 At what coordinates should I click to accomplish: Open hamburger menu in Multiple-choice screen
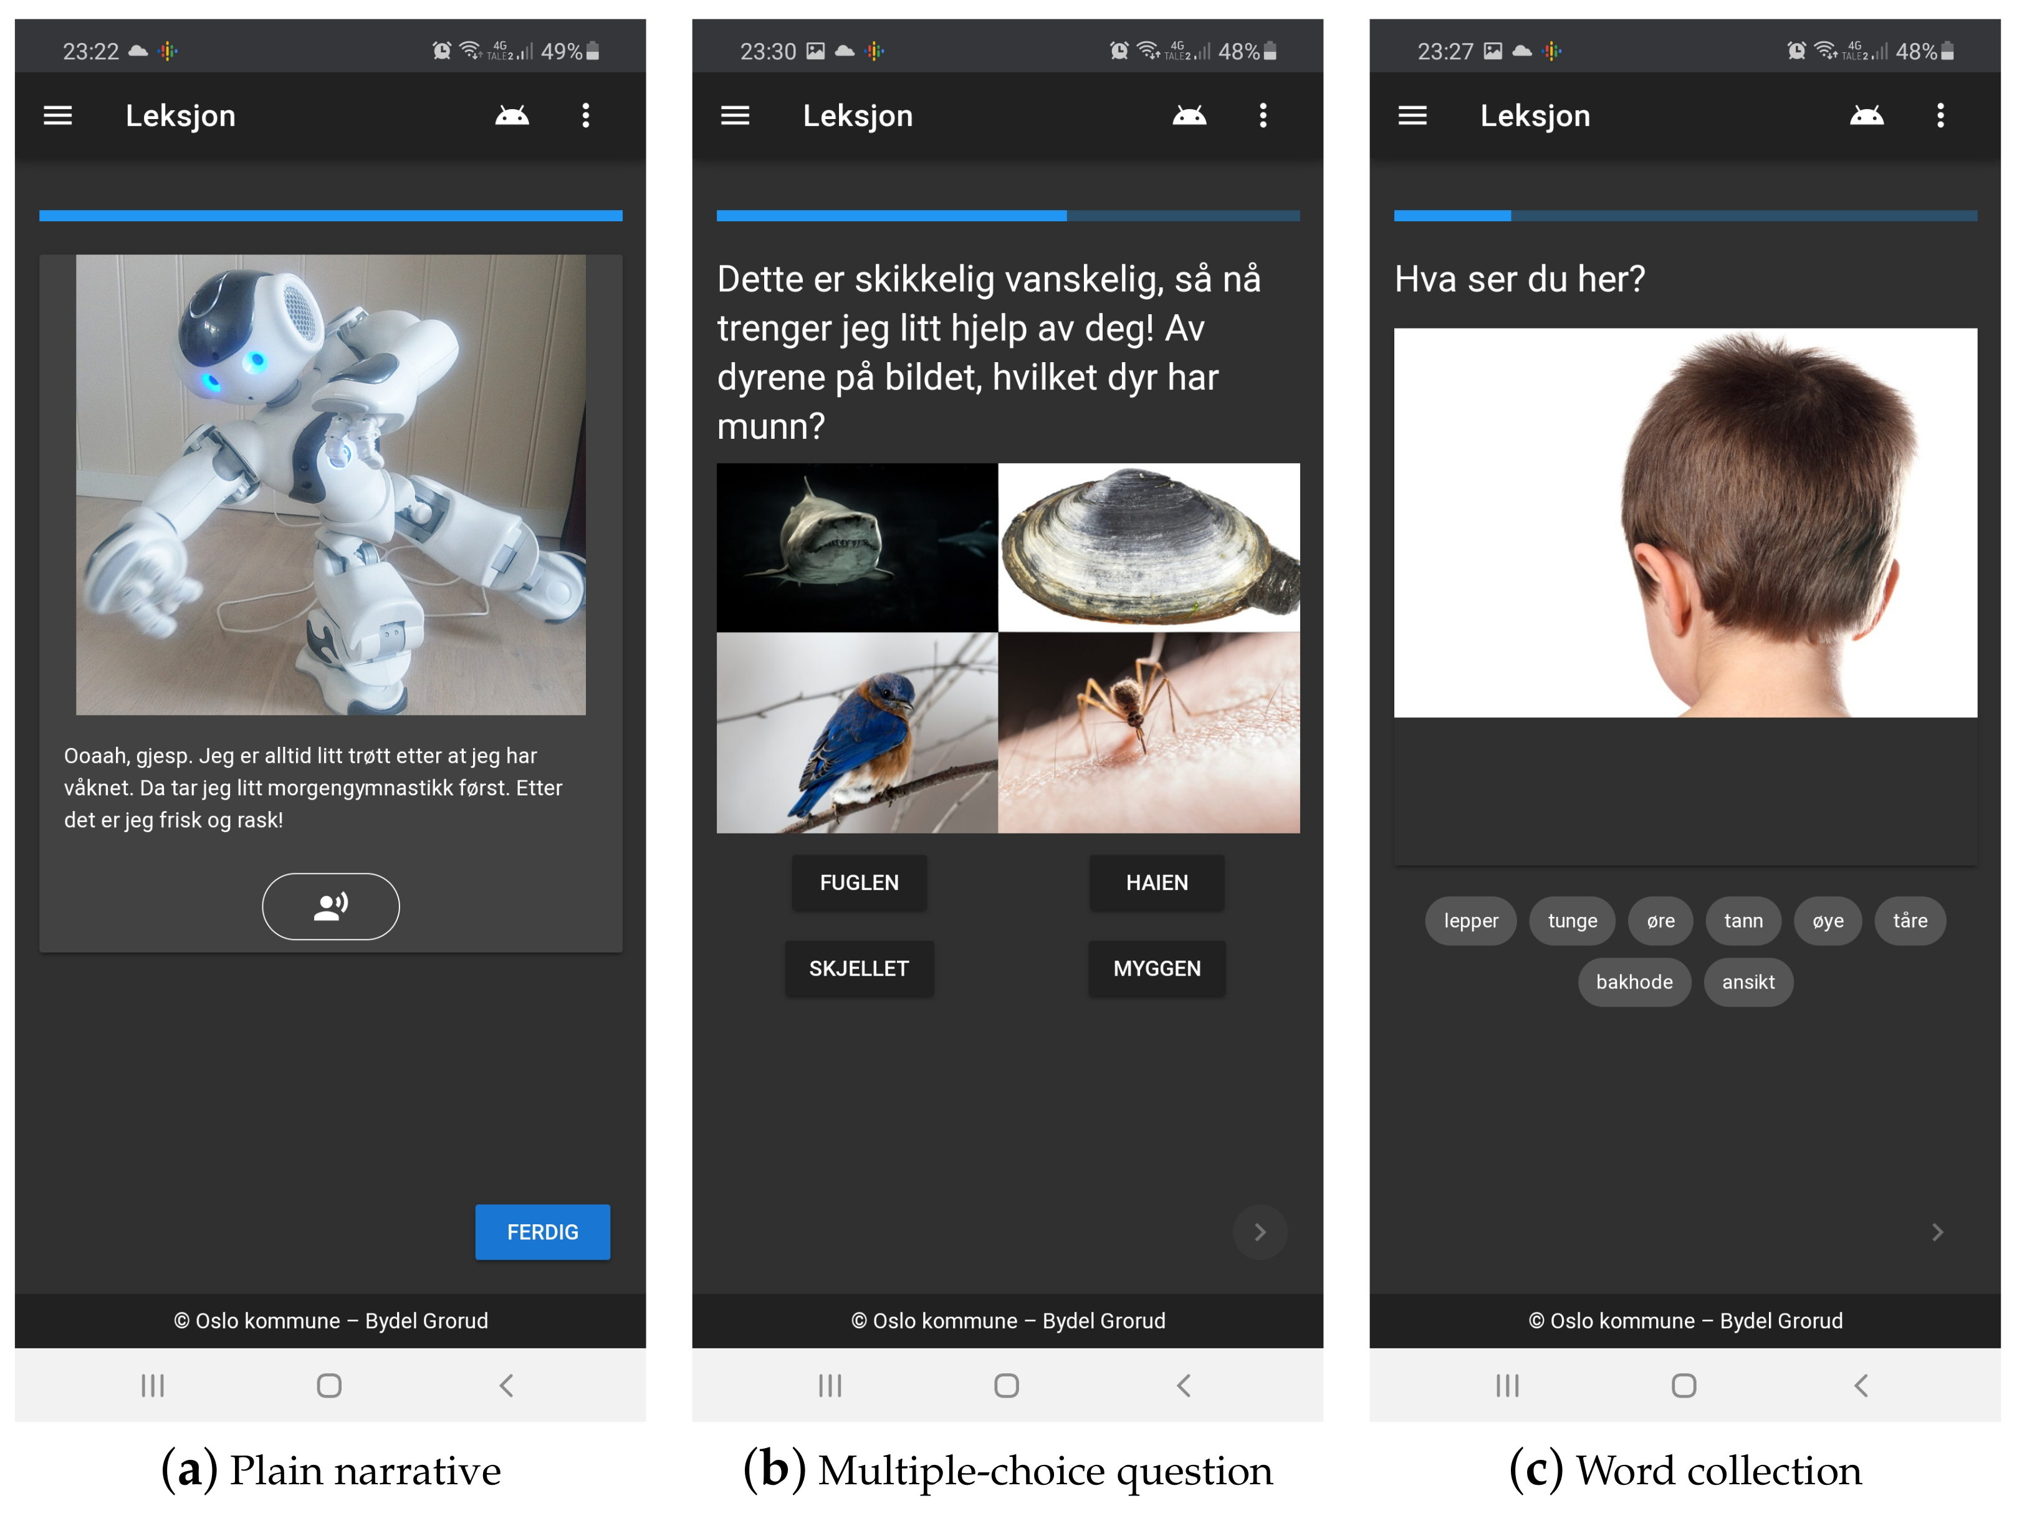pos(735,116)
